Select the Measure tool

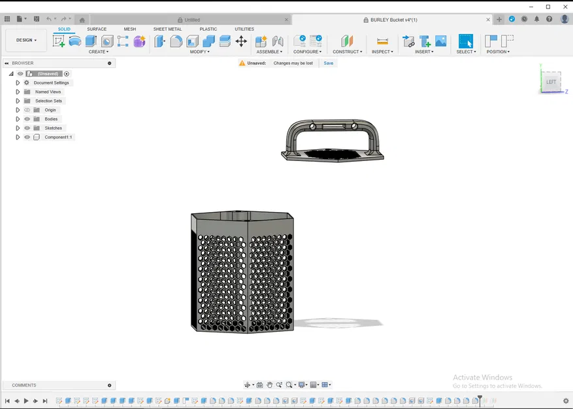point(382,41)
